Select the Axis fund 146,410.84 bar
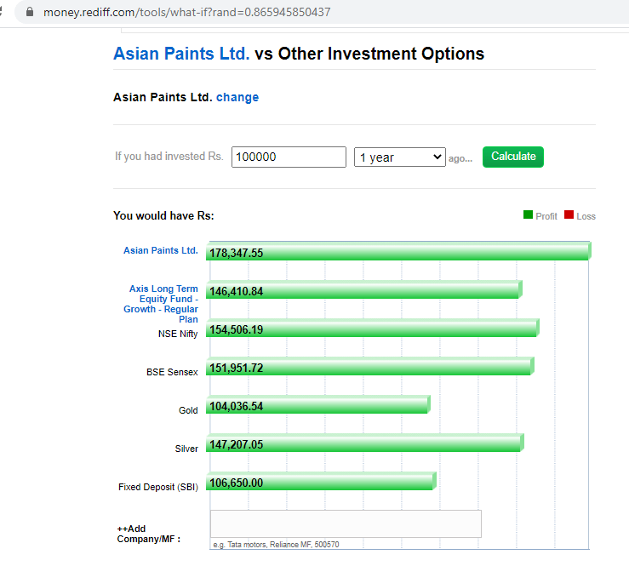Viewport: 629px width, 566px height. point(363,289)
